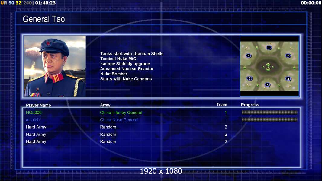Viewport: 322px width, 181px height.
Task: Click the timer '01:40:23' in overlay
Action: tap(45, 3)
